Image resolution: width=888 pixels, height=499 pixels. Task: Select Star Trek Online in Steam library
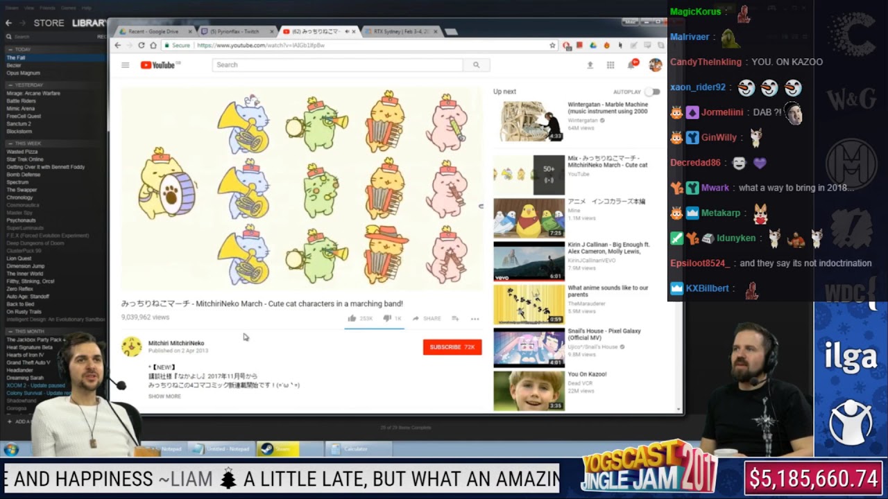[24, 159]
